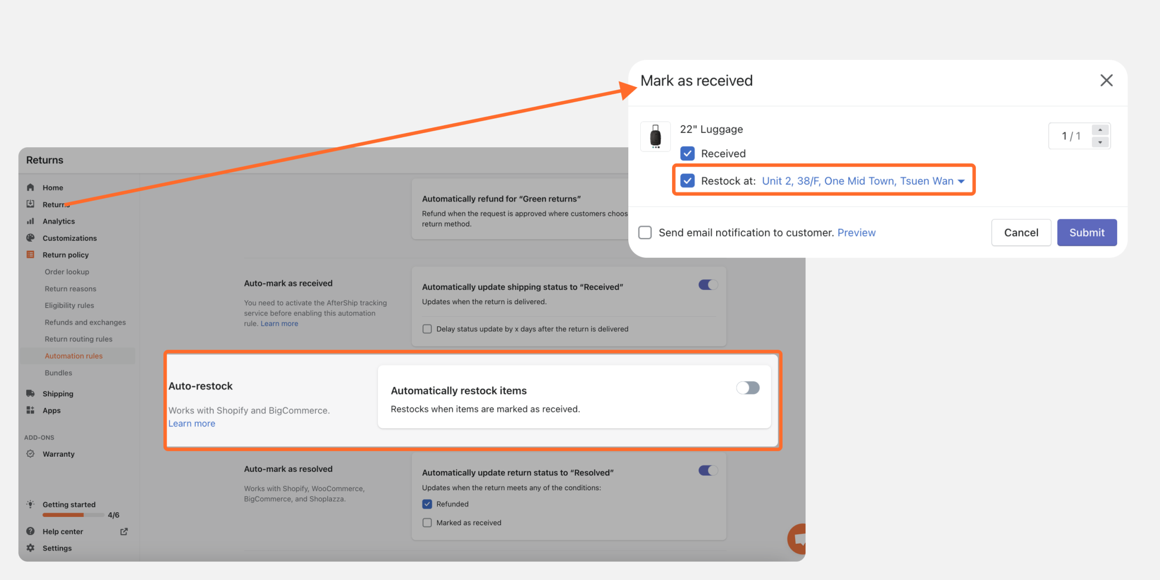This screenshot has width=1160, height=580.
Task: Go to Shipping in the sidebar
Action: click(58, 394)
